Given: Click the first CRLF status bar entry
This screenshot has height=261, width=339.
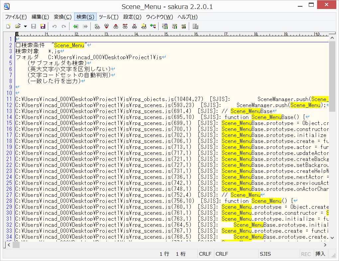Looking at the screenshot, I should point(205,254).
